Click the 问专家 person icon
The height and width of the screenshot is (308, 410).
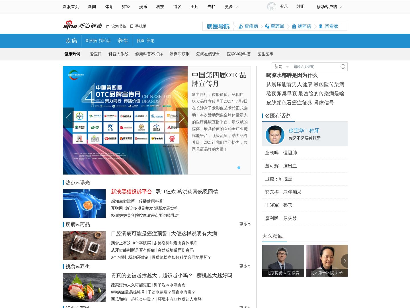(321, 26)
